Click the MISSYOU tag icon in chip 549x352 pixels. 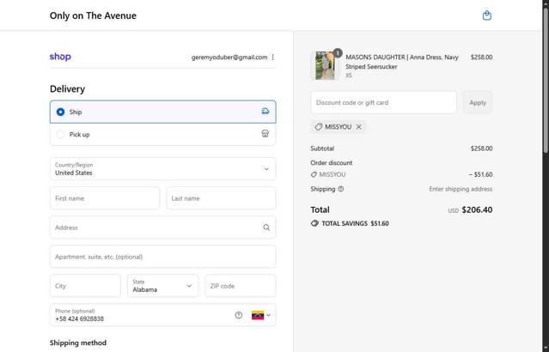(318, 127)
